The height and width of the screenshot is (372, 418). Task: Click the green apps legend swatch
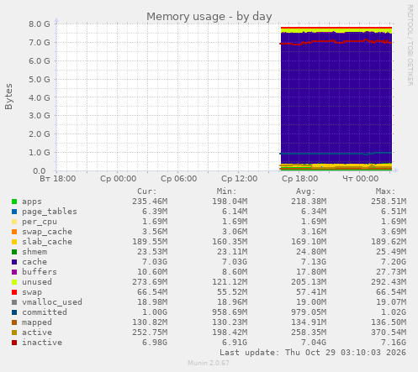click(14, 202)
